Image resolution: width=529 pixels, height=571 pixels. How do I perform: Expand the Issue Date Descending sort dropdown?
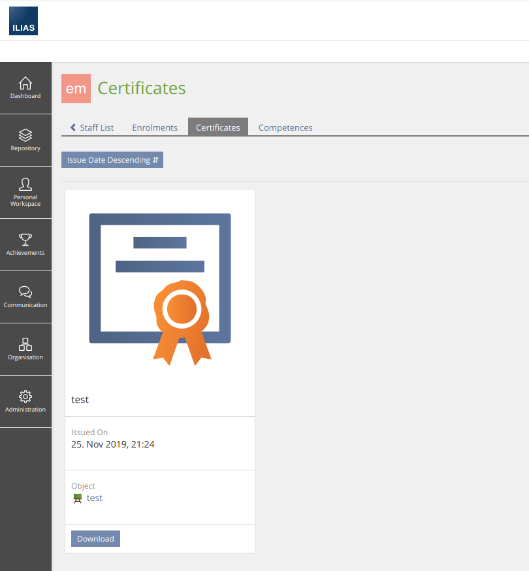coord(112,160)
